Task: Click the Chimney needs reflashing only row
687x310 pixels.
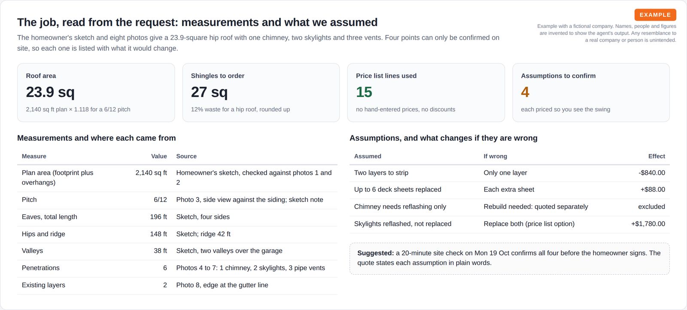Action: click(x=510, y=207)
